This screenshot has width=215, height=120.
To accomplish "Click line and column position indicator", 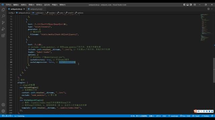I will pyautogui.click(x=139, y=116).
